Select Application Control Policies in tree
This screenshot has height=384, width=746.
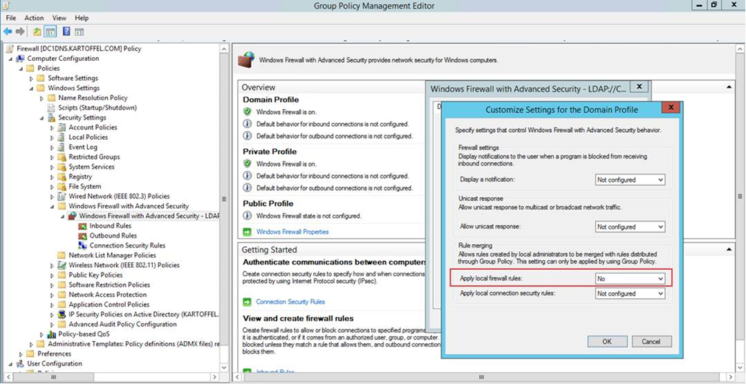[x=109, y=304]
